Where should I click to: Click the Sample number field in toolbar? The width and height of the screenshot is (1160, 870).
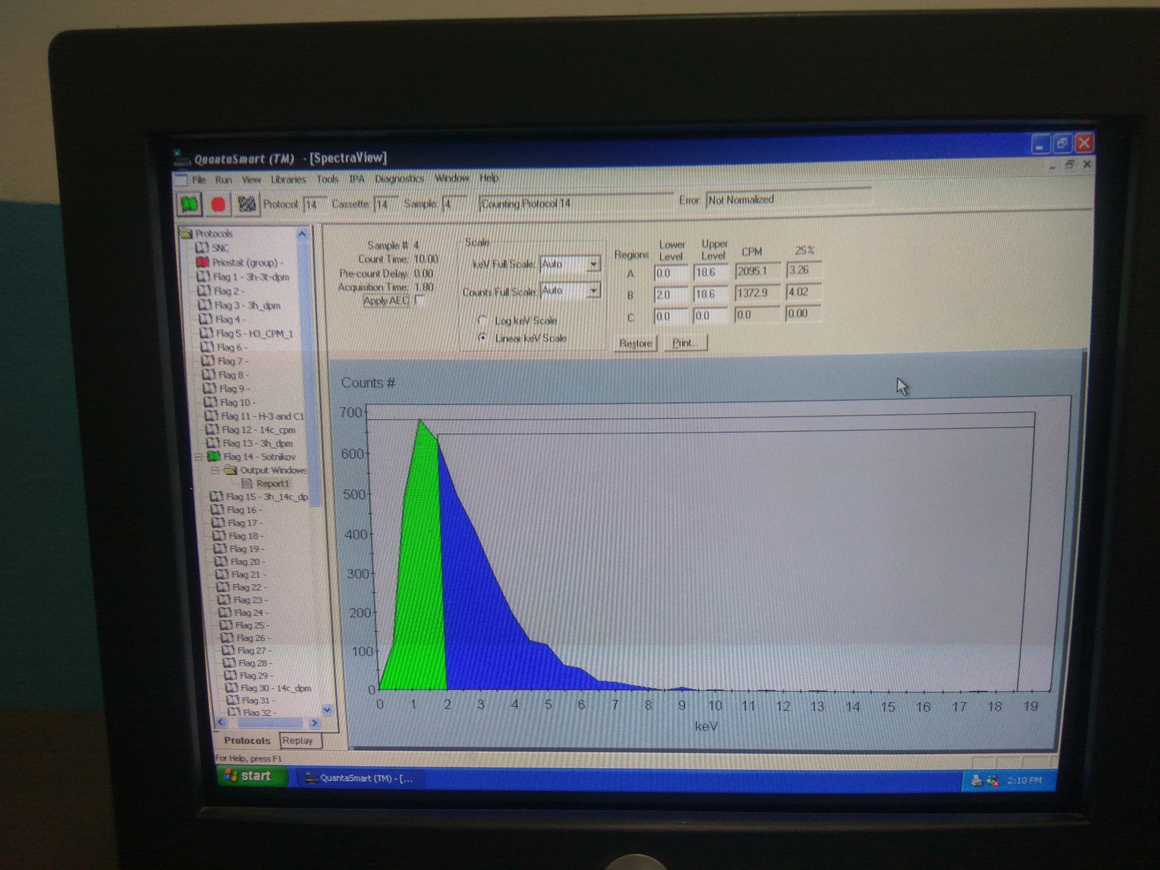tap(454, 203)
